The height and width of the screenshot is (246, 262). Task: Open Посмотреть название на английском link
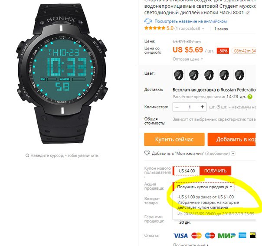[x=190, y=21]
